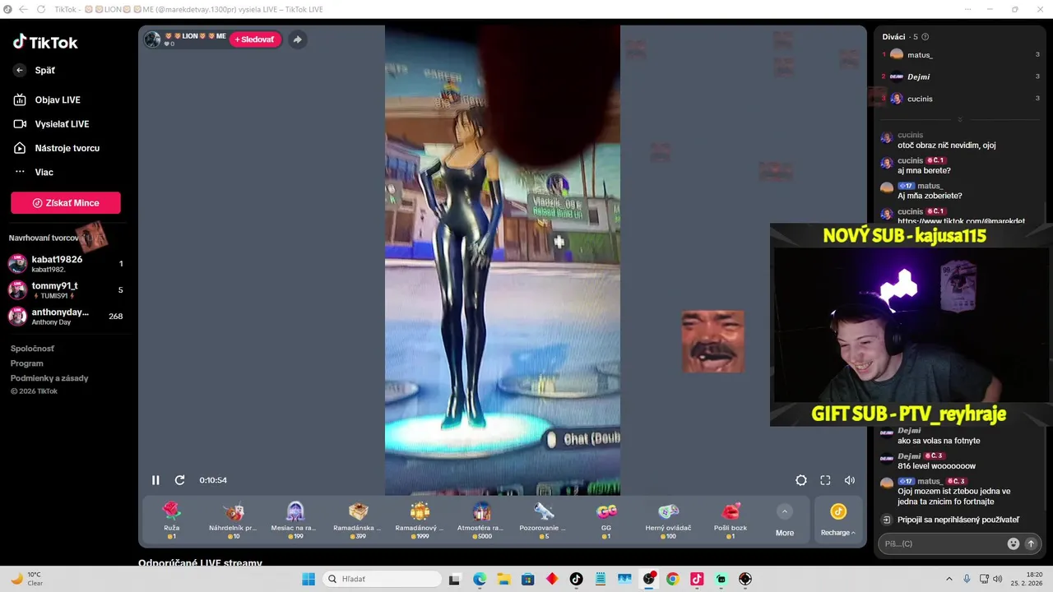
Task: Open File Explorer from taskbar
Action: pyautogui.click(x=503, y=579)
